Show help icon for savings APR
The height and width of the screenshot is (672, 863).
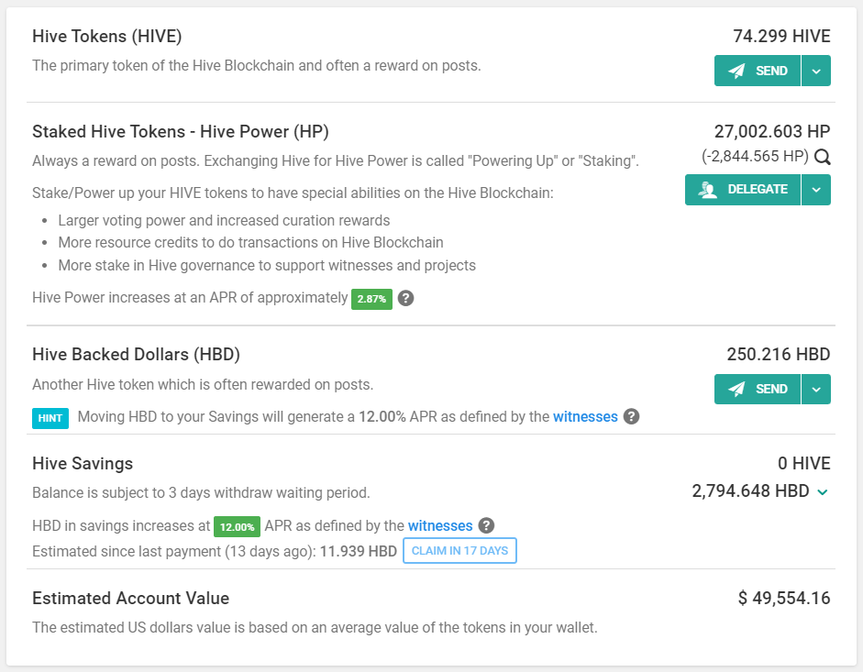[x=486, y=525]
